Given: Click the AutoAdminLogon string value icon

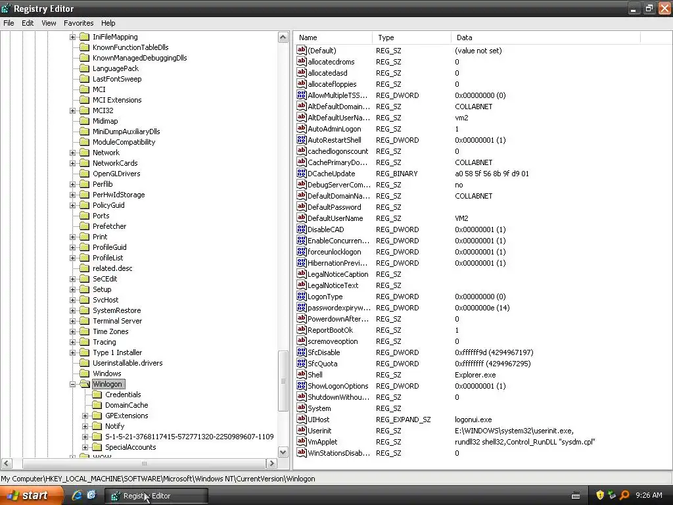Looking at the screenshot, I should [x=301, y=128].
